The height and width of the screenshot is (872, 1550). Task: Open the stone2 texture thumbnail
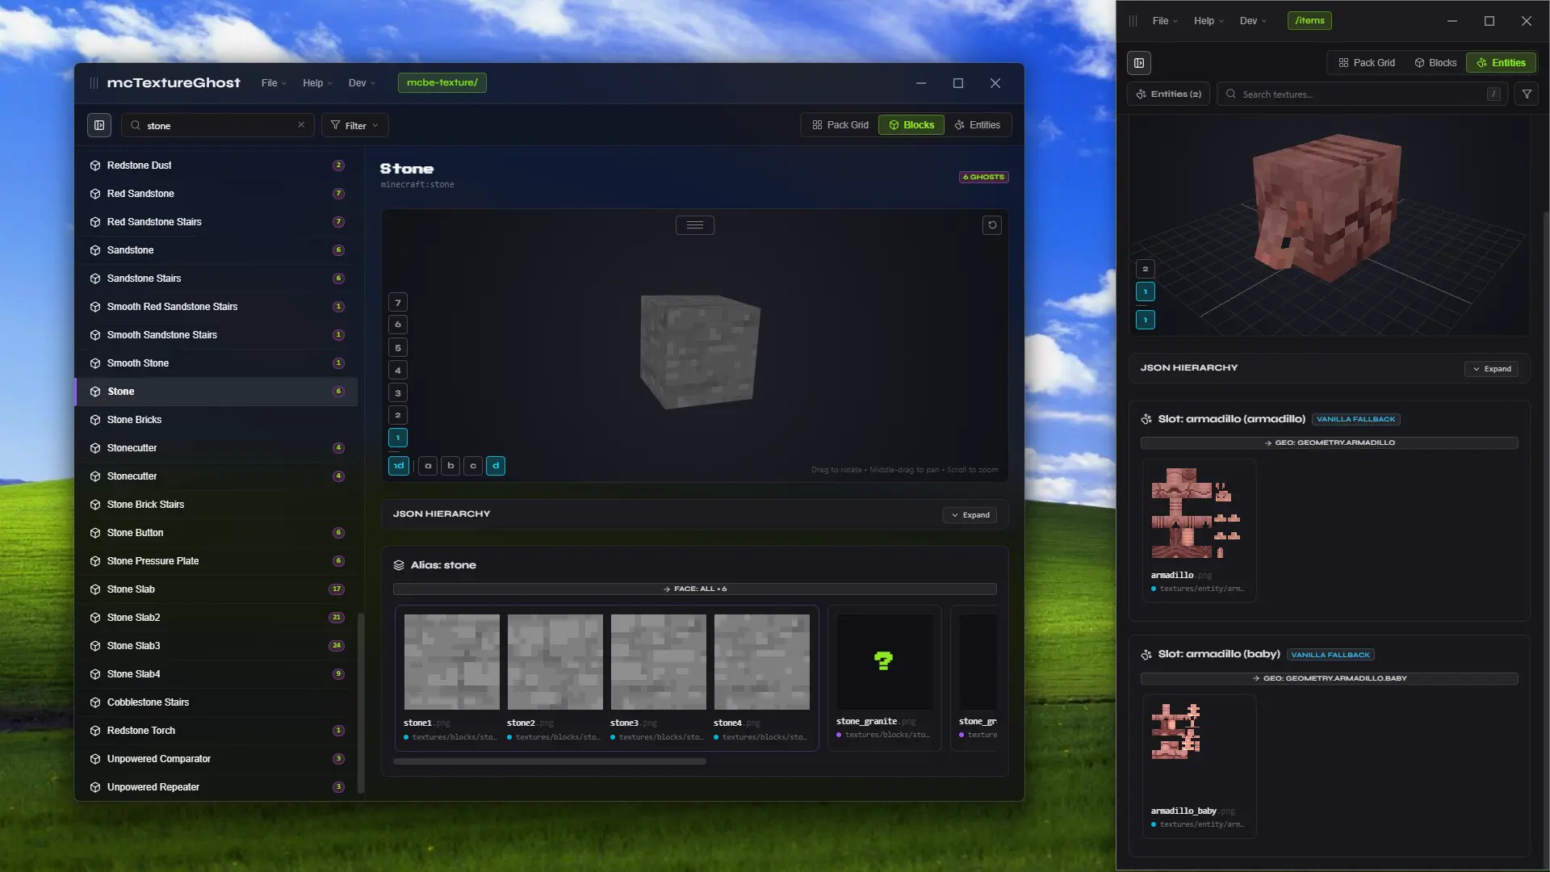555,662
